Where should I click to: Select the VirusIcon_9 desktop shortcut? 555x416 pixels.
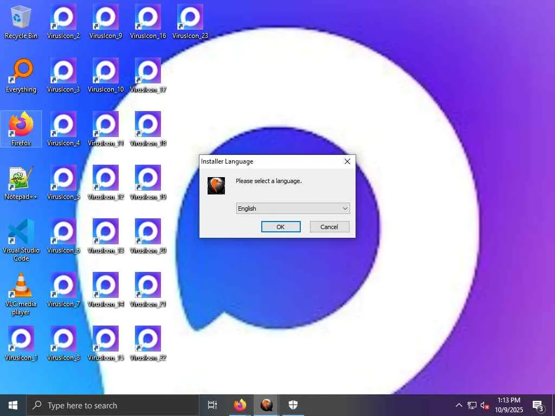click(x=106, y=22)
